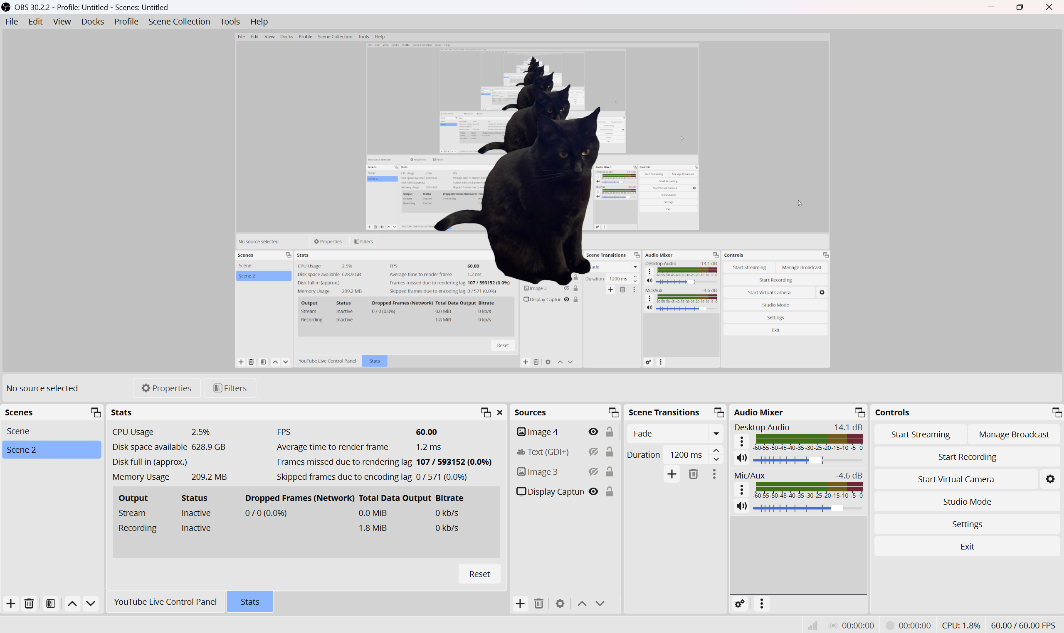
Task: Open the Profile menu
Action: coord(126,21)
